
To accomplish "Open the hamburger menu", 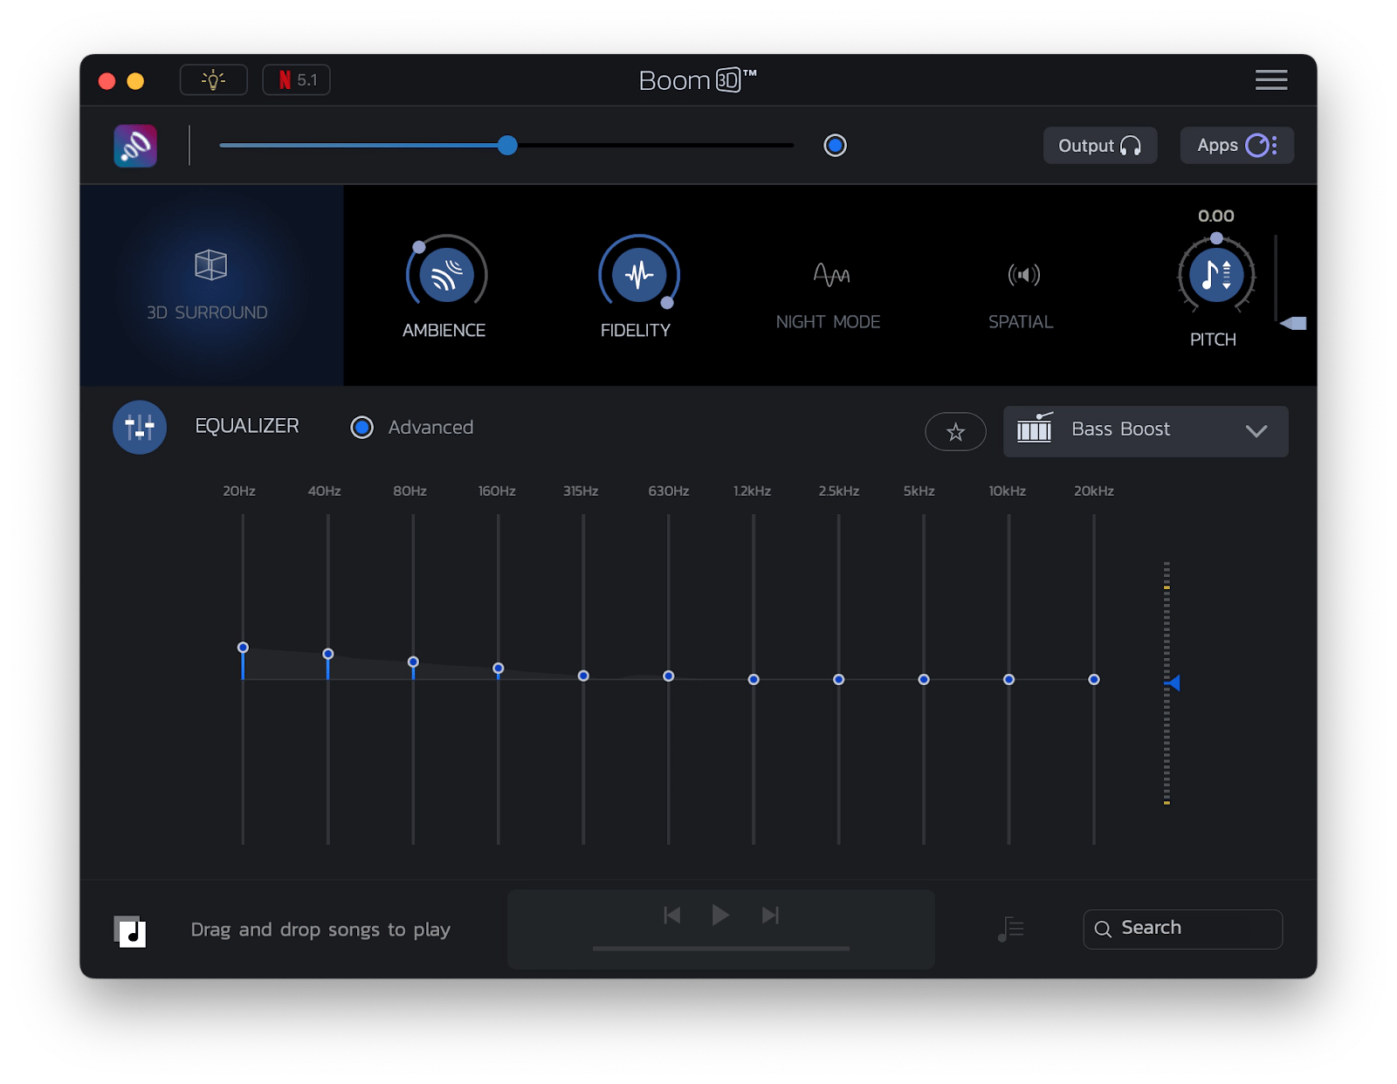I will pos(1270,80).
